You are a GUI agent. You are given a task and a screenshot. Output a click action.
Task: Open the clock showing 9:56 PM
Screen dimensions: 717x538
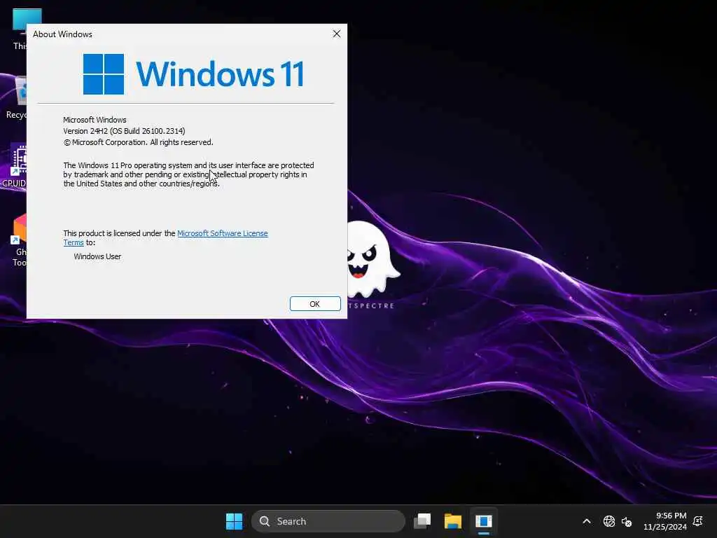pos(671,516)
